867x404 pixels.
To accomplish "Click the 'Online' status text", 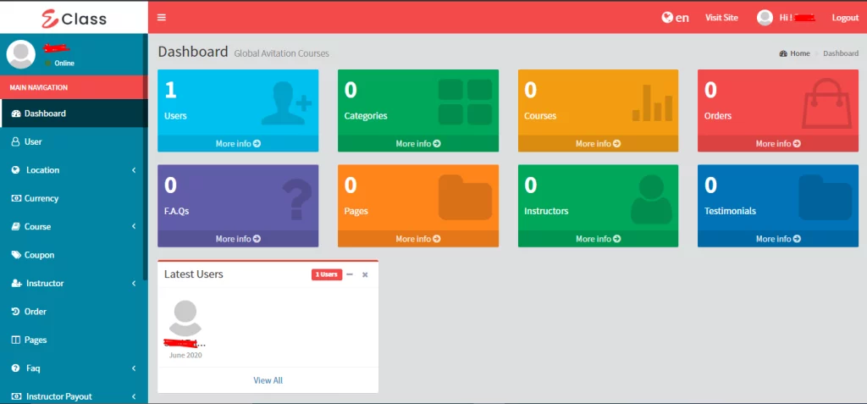I will [64, 63].
